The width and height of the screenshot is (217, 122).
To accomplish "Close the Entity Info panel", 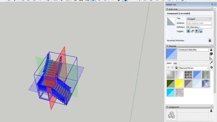I will point(212,9).
